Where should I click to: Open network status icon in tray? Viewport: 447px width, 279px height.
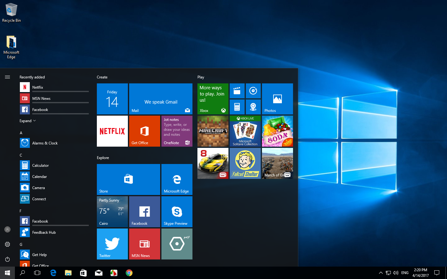388,273
